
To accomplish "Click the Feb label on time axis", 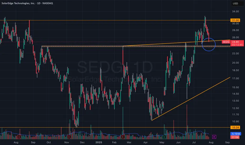I will pos(114,142).
